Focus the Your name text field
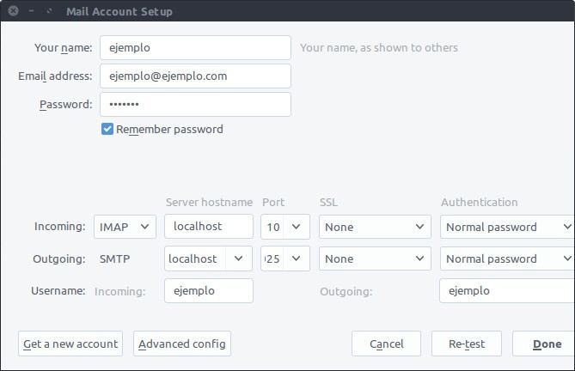This screenshot has width=575, height=371. [195, 47]
